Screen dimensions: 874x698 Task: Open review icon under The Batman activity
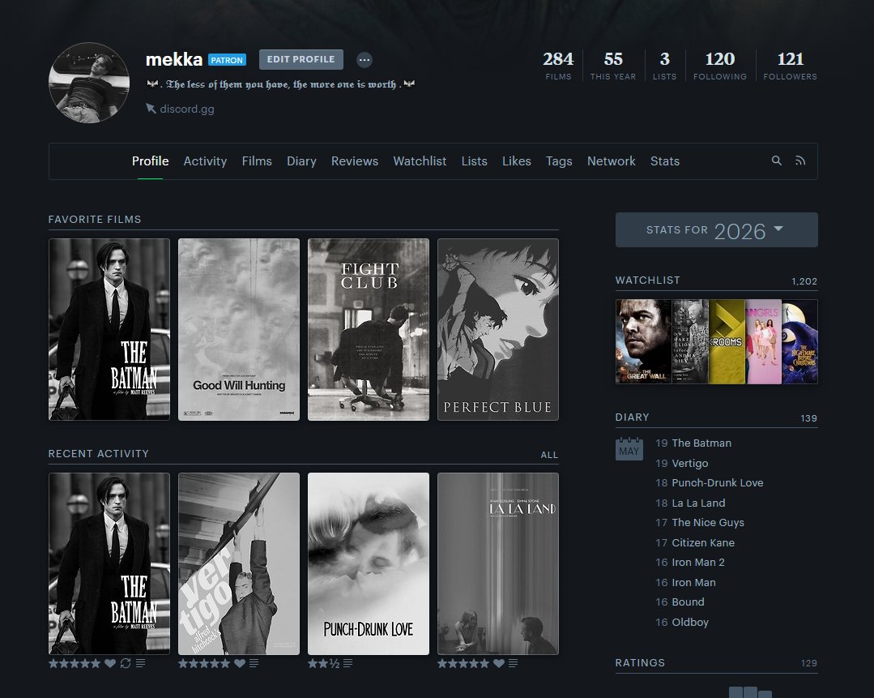tap(140, 663)
